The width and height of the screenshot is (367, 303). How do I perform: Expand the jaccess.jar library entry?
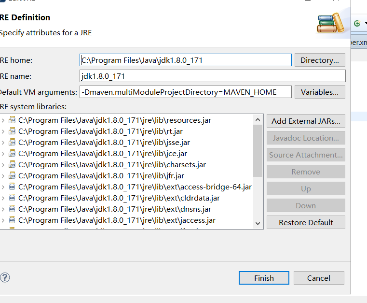tap(3, 220)
